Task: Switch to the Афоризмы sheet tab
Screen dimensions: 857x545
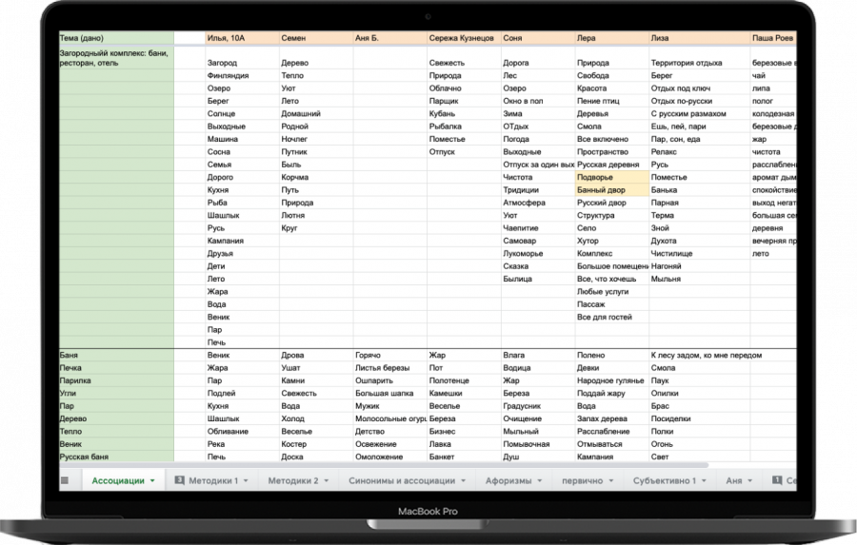Action: (508, 480)
